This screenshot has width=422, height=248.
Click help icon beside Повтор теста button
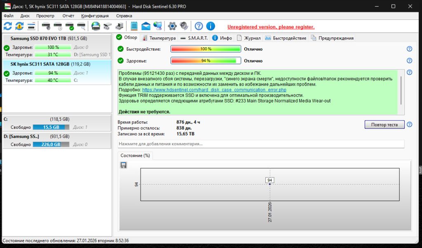click(x=409, y=124)
